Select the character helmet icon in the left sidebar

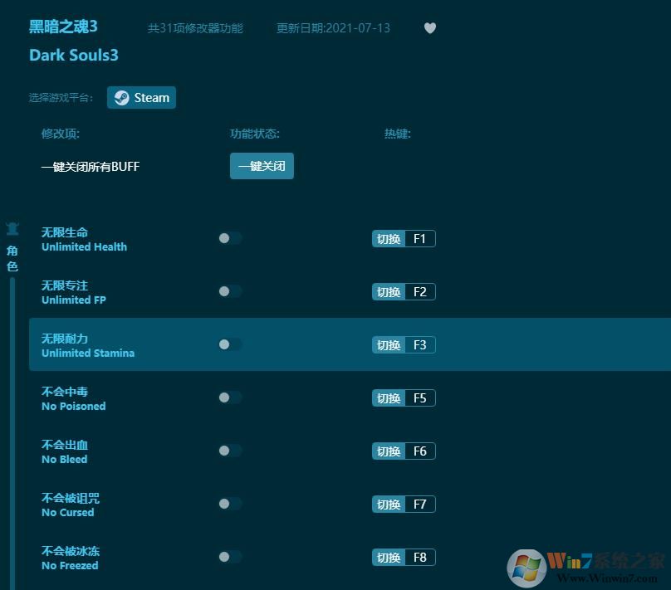coord(12,228)
